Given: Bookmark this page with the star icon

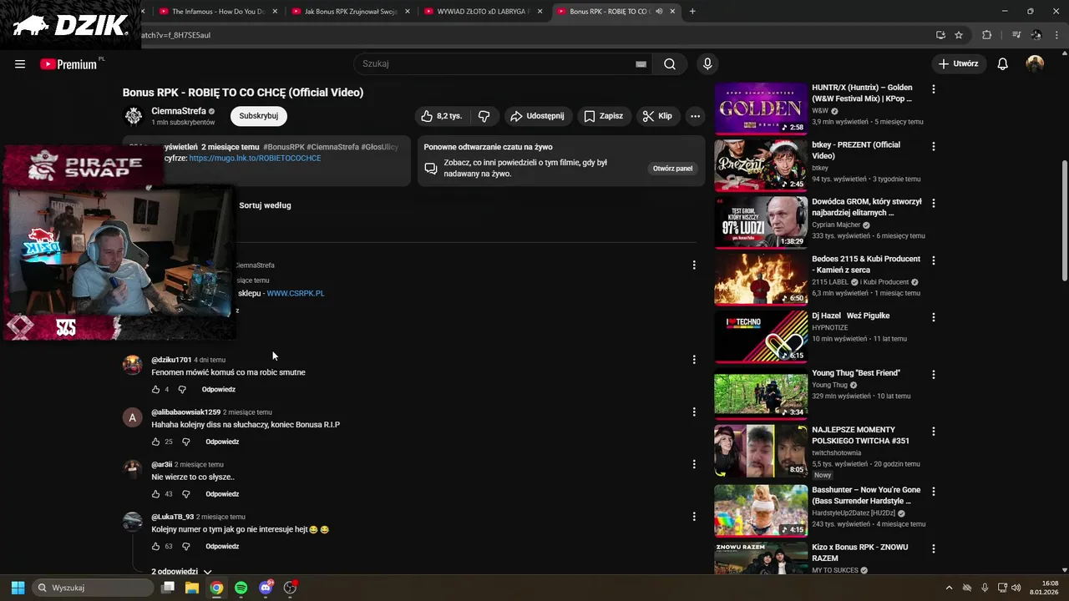Looking at the screenshot, I should [x=959, y=35].
